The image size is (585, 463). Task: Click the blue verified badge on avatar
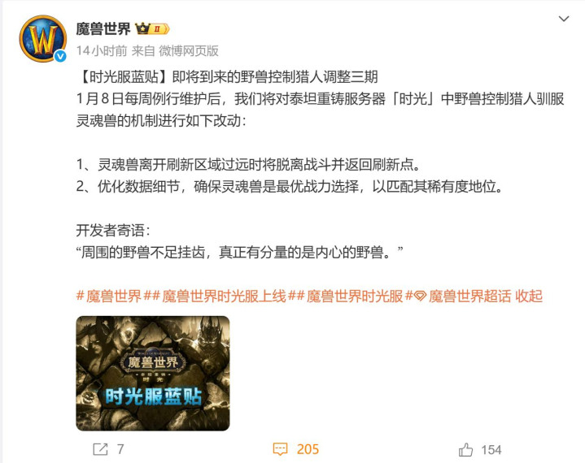tap(60, 56)
